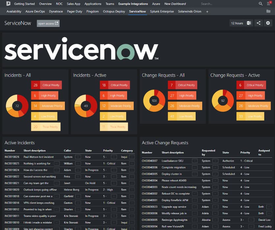This screenshot has height=230, width=275.
Task: Open the dashboard settings gear icon
Action: point(268,23)
